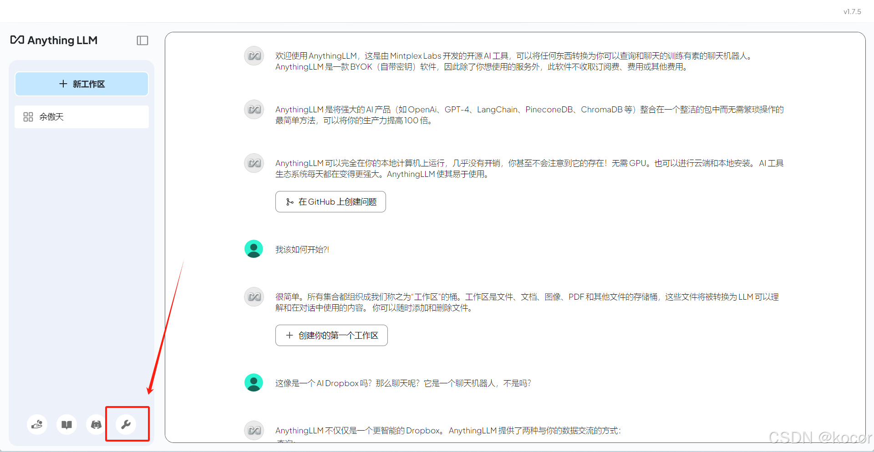
Task: Open the 余傲天 workspace
Action: tap(82, 117)
